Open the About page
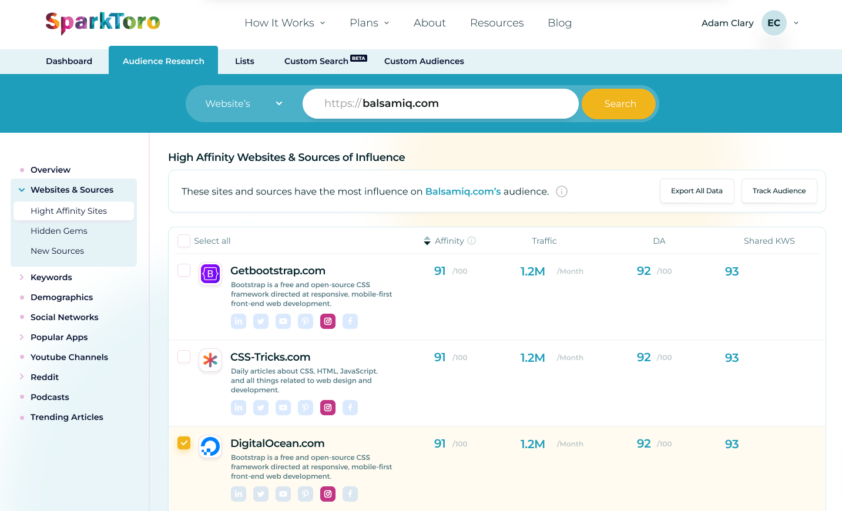 tap(430, 23)
